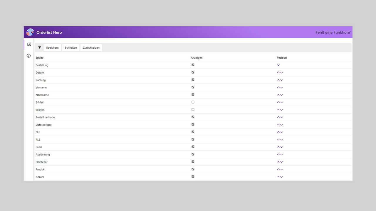Viewport: 376px width, 211px height.
Task: Uncheck the Land display checkbox
Action: [x=193, y=147]
